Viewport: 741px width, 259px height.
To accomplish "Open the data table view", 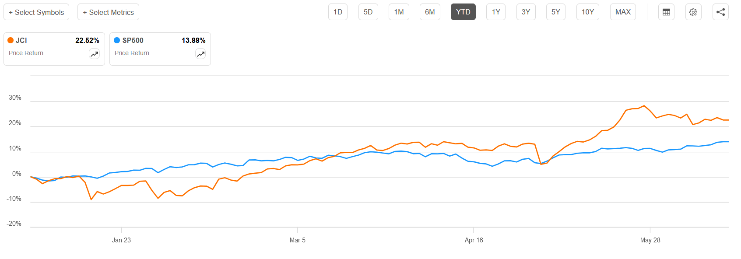I will 666,12.
